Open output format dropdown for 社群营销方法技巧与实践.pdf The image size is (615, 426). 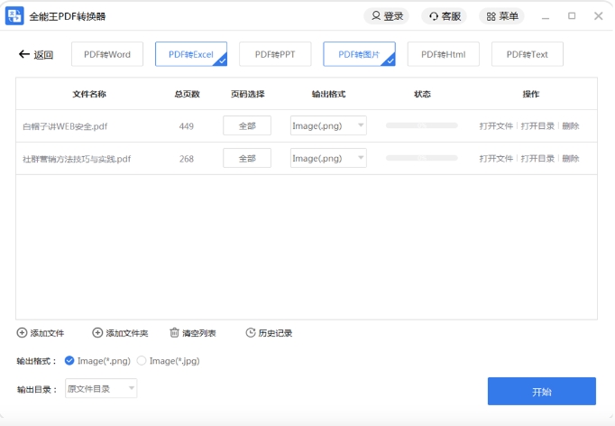pos(328,158)
